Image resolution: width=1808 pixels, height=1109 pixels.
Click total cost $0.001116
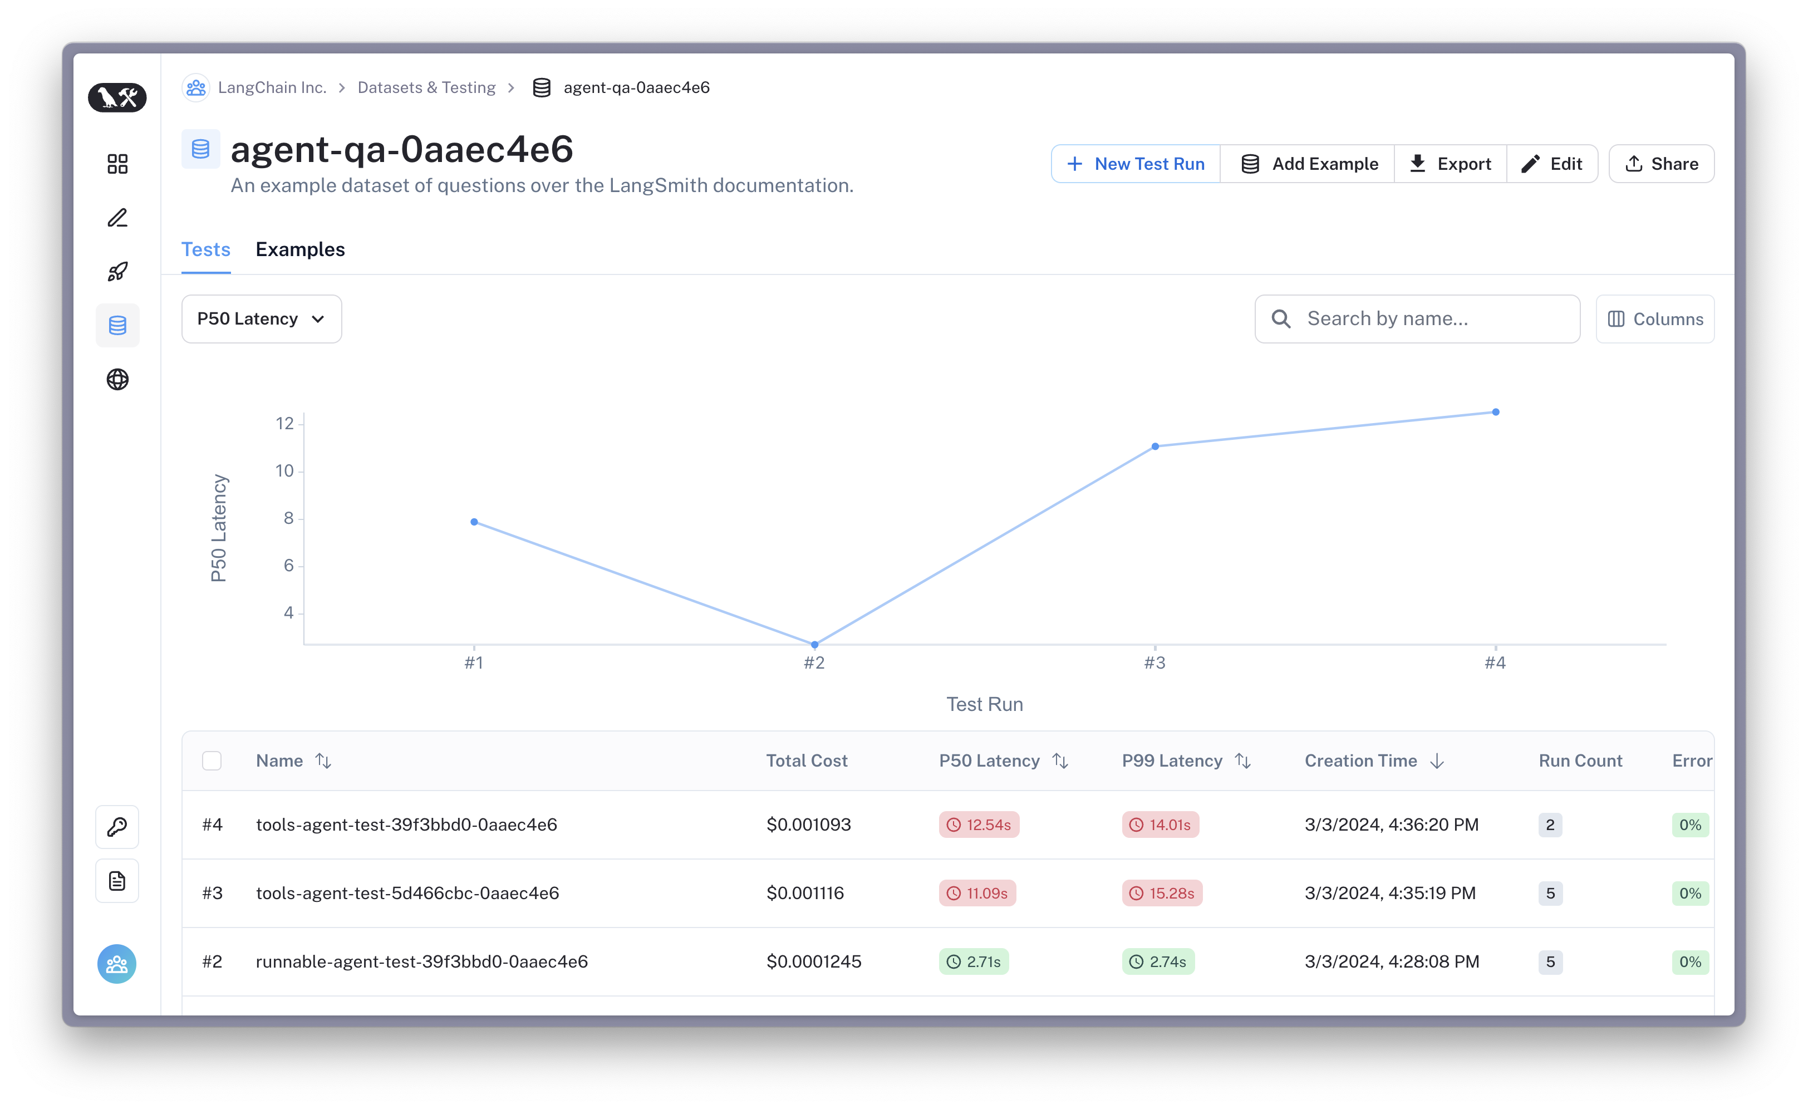point(805,893)
